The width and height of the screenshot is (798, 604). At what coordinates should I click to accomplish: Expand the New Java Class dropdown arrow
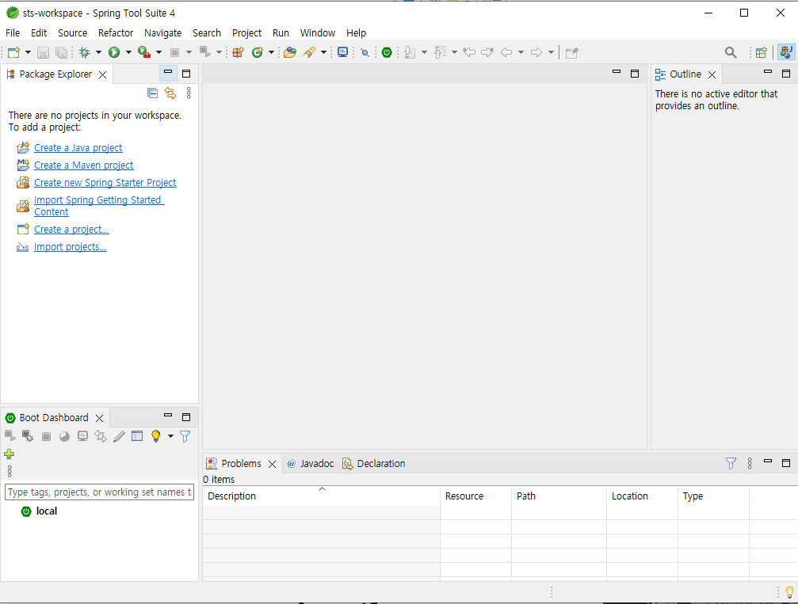point(271,52)
